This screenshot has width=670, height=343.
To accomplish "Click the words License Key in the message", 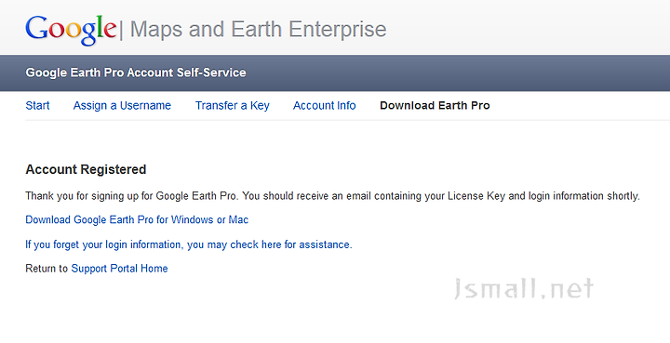I will pyautogui.click(x=476, y=196).
